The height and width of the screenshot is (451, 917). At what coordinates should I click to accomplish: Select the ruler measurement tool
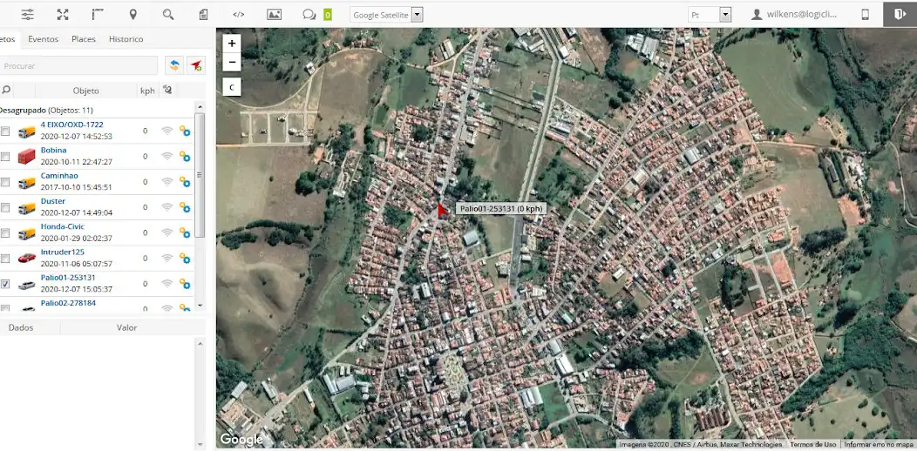click(98, 15)
